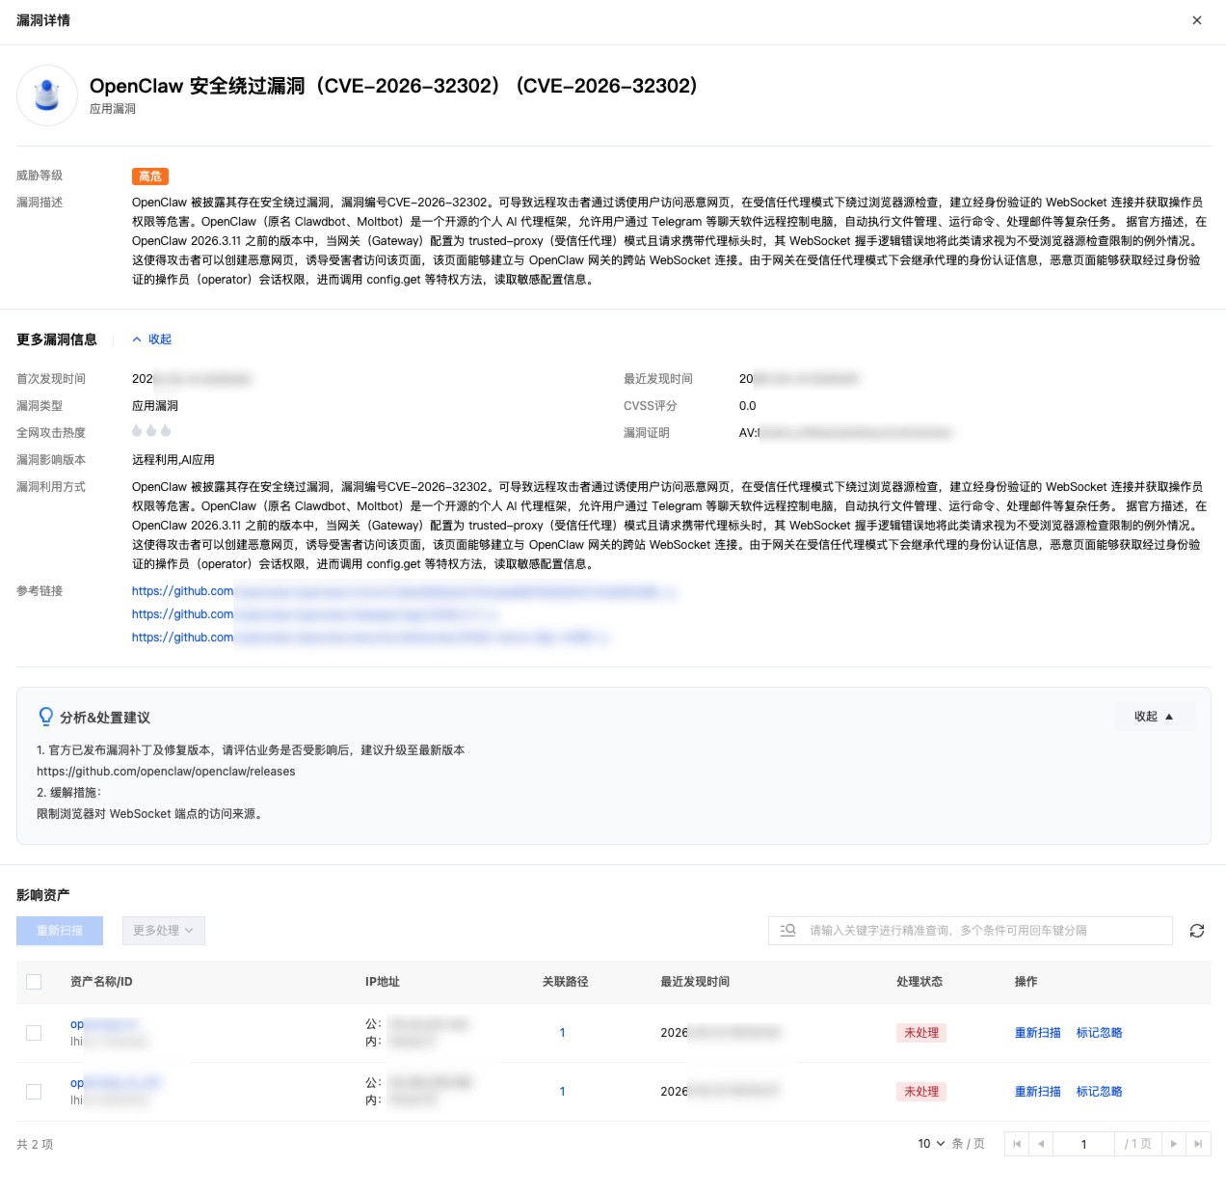Click the 最近发现时间 column header

[x=695, y=982]
